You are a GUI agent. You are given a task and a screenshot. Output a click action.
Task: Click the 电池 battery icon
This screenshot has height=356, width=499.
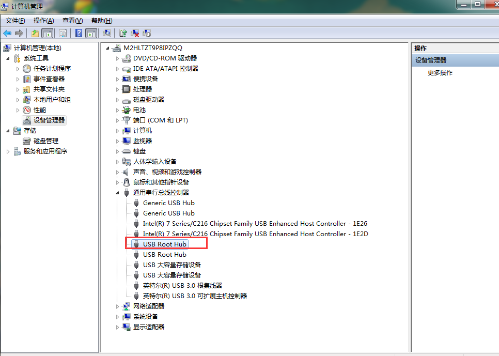click(x=127, y=110)
